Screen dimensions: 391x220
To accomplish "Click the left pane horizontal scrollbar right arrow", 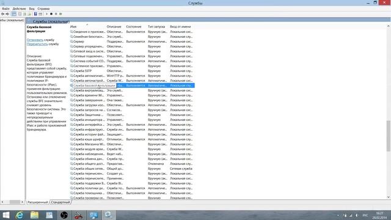I will coord(22,202).
